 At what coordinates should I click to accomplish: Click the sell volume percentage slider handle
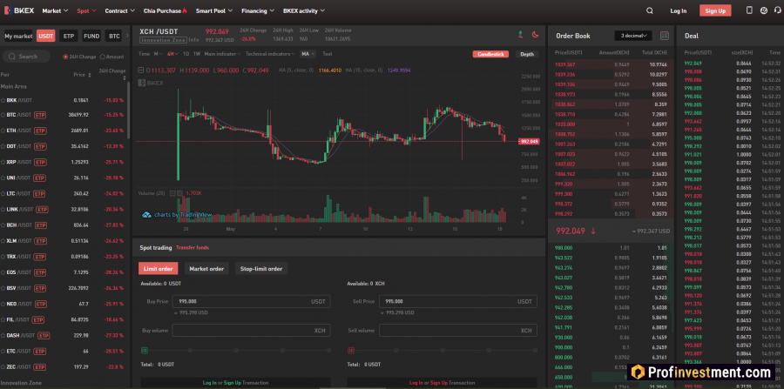[x=351, y=351]
